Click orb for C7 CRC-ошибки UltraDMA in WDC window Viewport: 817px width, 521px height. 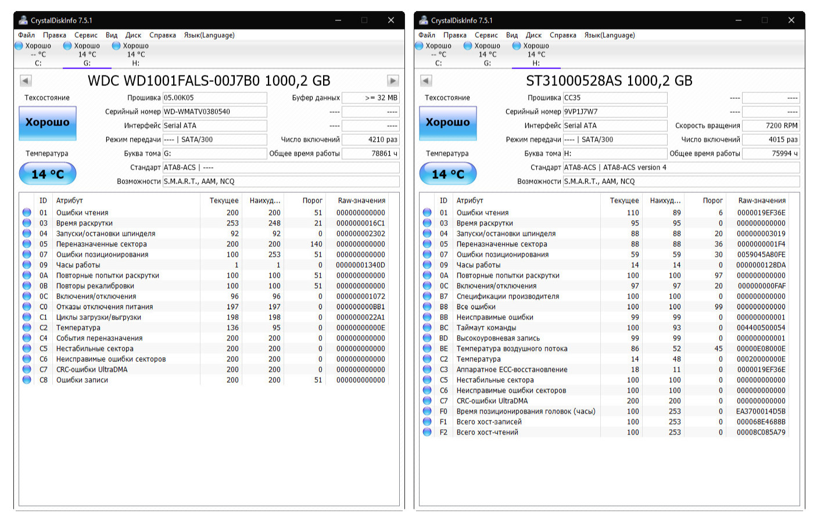click(27, 369)
